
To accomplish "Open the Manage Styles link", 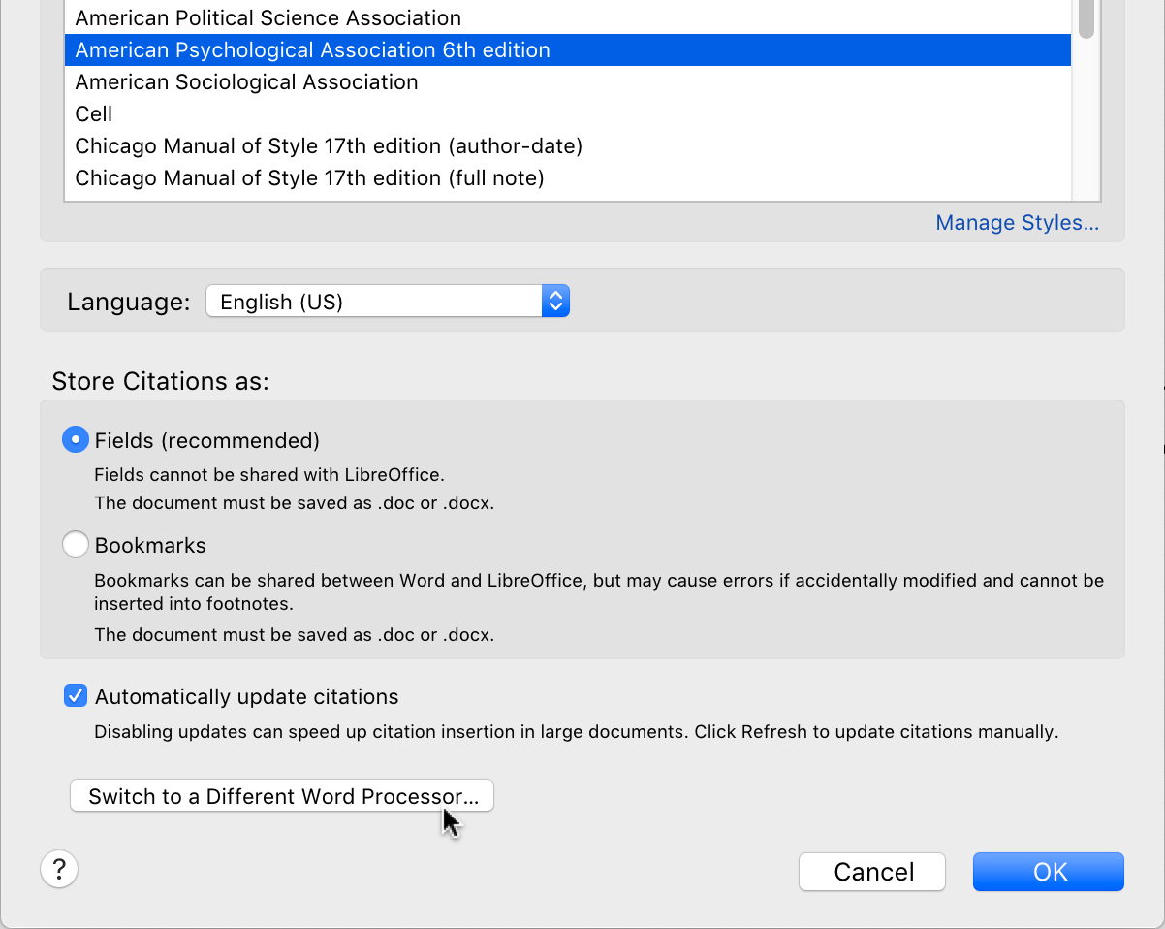I will (1016, 222).
